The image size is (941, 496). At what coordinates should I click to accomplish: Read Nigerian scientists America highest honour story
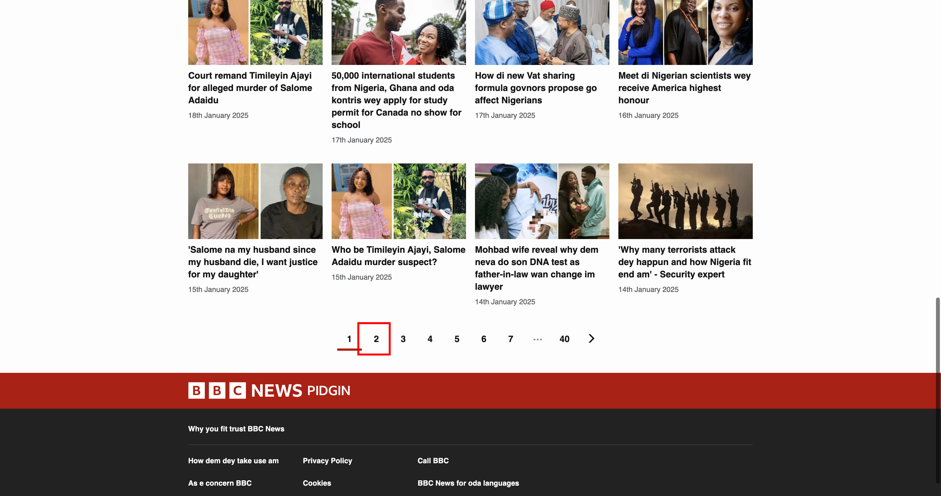point(684,88)
